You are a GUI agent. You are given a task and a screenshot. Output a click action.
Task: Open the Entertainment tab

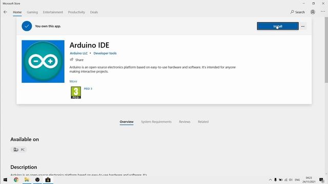click(53, 12)
